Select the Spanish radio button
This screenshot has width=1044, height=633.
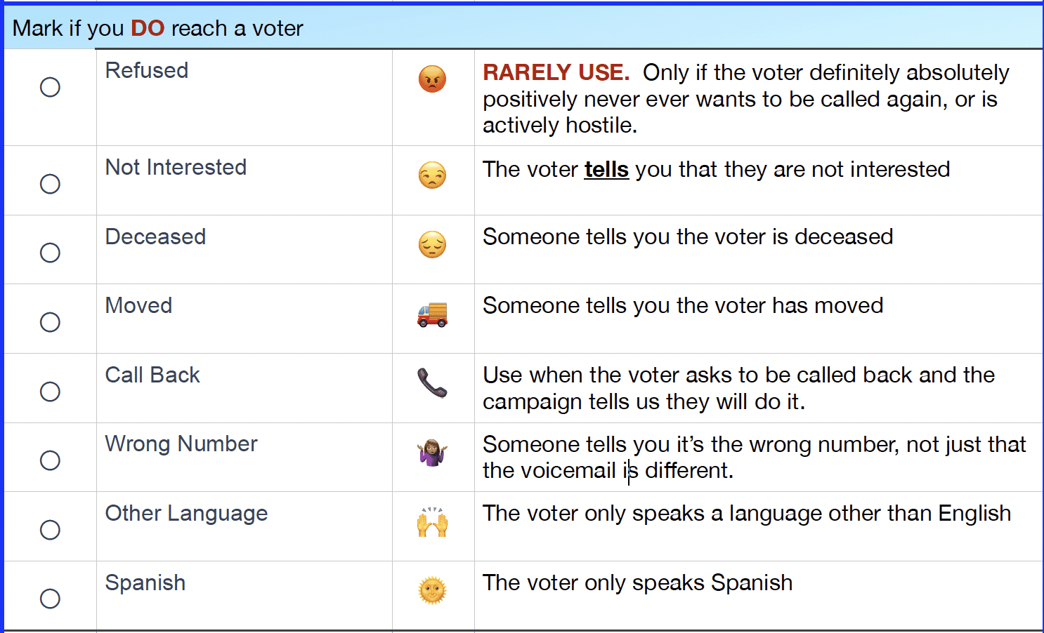coord(50,599)
